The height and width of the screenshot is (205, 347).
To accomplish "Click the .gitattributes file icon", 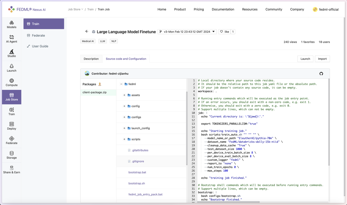I will tap(129, 150).
